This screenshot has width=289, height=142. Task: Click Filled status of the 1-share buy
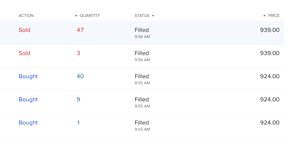point(142,123)
